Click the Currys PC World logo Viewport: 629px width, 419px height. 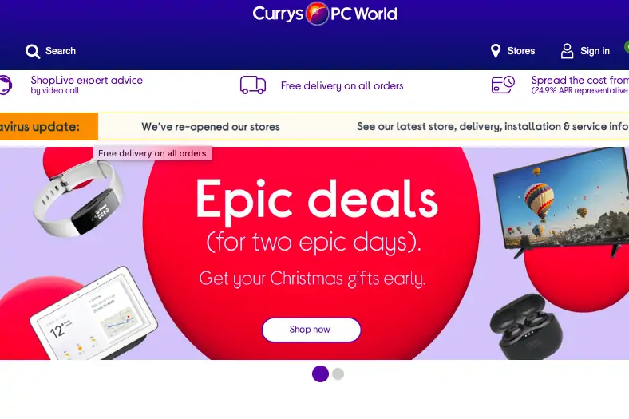click(x=325, y=14)
